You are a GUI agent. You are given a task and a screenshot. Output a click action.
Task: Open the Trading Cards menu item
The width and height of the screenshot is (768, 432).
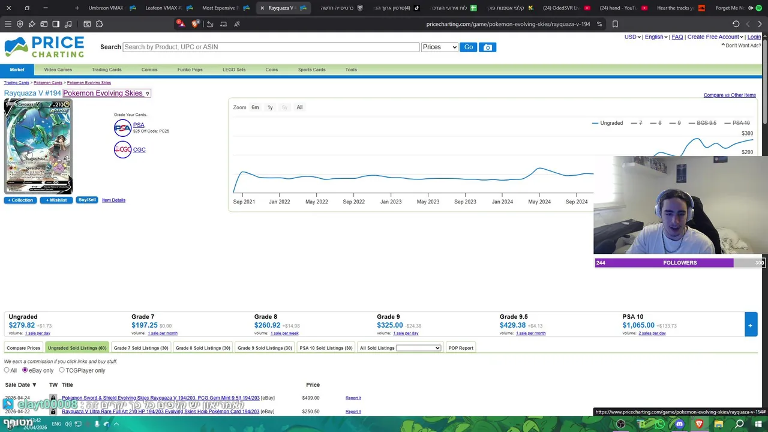coord(106,70)
